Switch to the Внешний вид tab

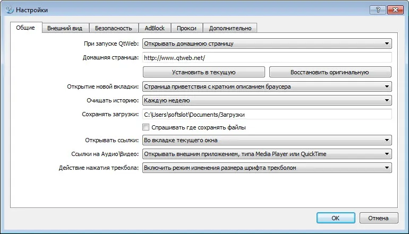click(x=65, y=28)
